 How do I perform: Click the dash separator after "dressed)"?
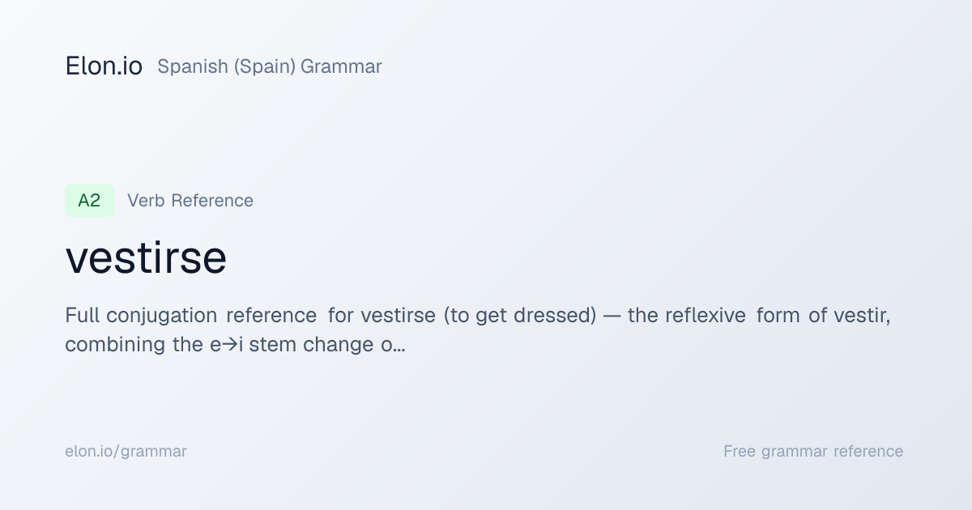[x=612, y=316]
